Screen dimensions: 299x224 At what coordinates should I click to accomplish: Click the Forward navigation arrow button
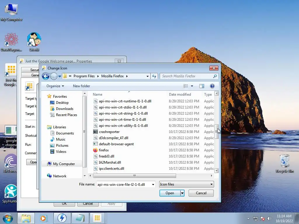point(54,76)
